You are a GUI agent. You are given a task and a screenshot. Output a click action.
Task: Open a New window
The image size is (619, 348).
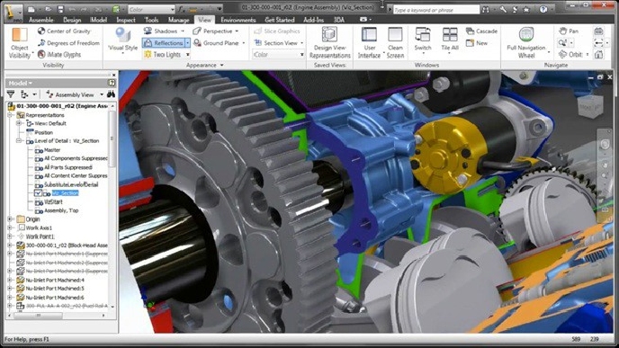477,42
